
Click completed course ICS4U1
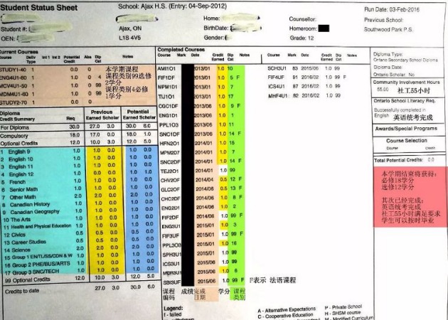point(277,86)
